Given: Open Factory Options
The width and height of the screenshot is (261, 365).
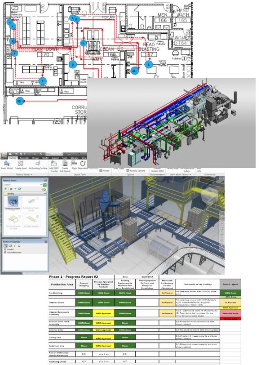Looking at the screenshot, I should pyautogui.click(x=136, y=171).
